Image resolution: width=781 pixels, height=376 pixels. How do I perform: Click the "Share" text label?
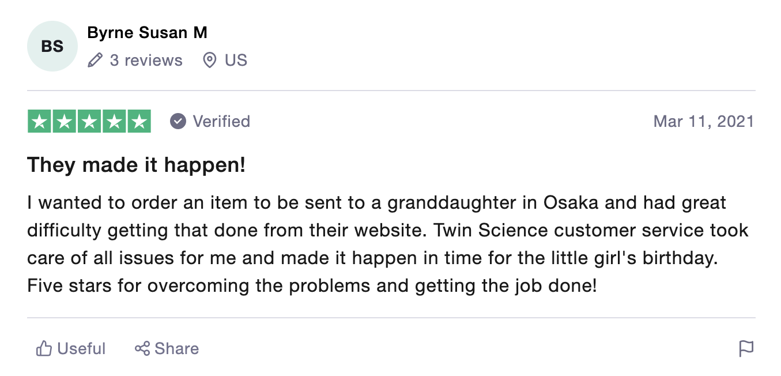pyautogui.click(x=177, y=348)
